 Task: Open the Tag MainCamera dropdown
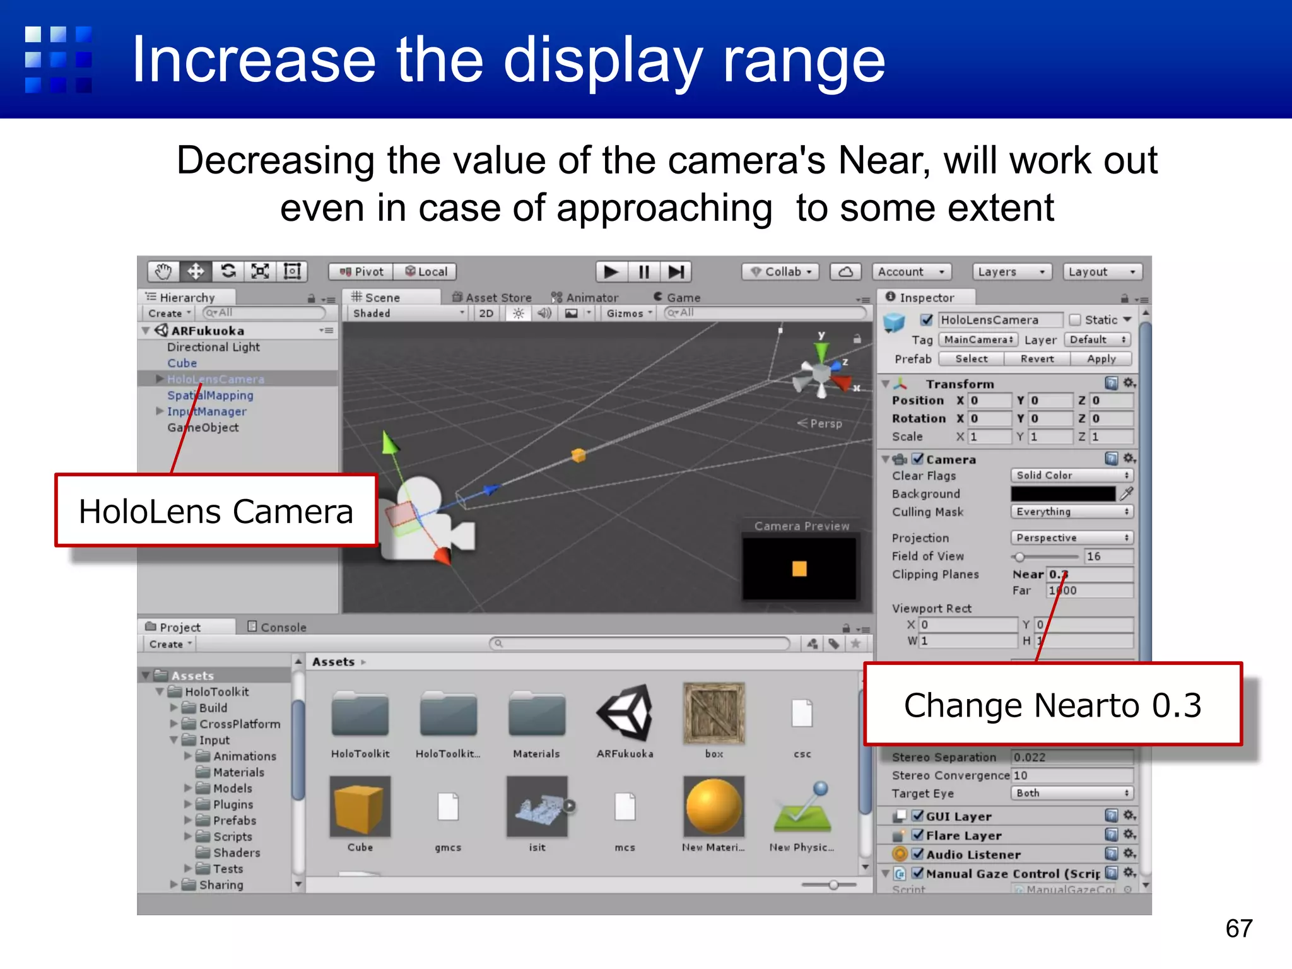coord(978,339)
